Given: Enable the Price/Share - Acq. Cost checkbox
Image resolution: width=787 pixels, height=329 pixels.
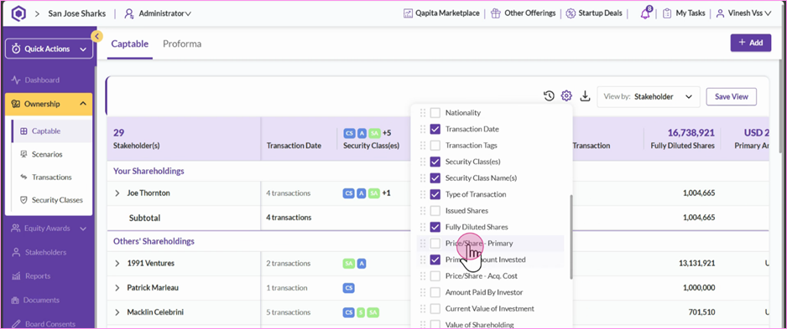Looking at the screenshot, I should (x=435, y=276).
